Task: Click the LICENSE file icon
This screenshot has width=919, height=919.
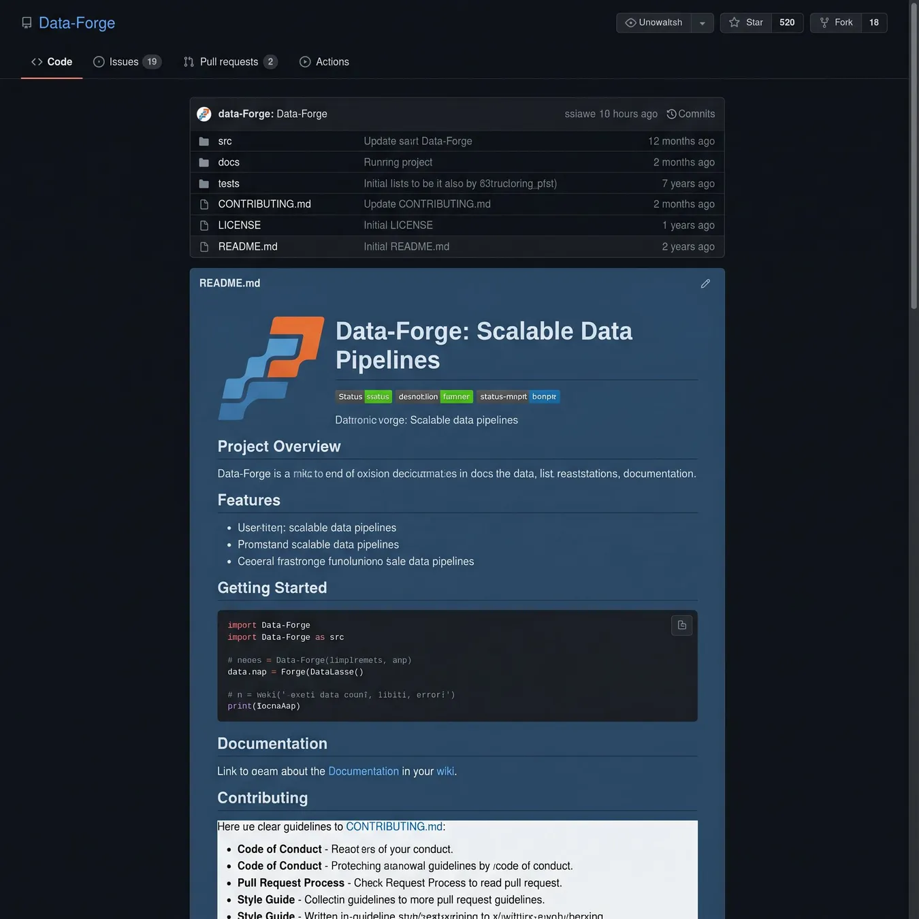Action: click(204, 225)
